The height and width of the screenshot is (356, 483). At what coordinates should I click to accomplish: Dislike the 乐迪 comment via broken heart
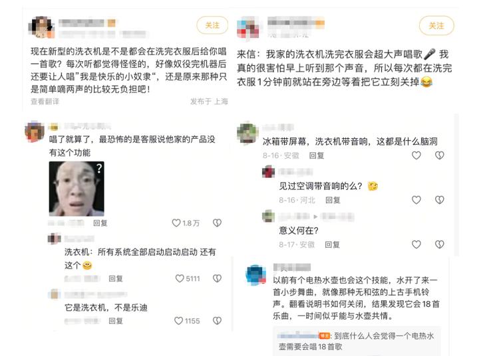(217, 321)
